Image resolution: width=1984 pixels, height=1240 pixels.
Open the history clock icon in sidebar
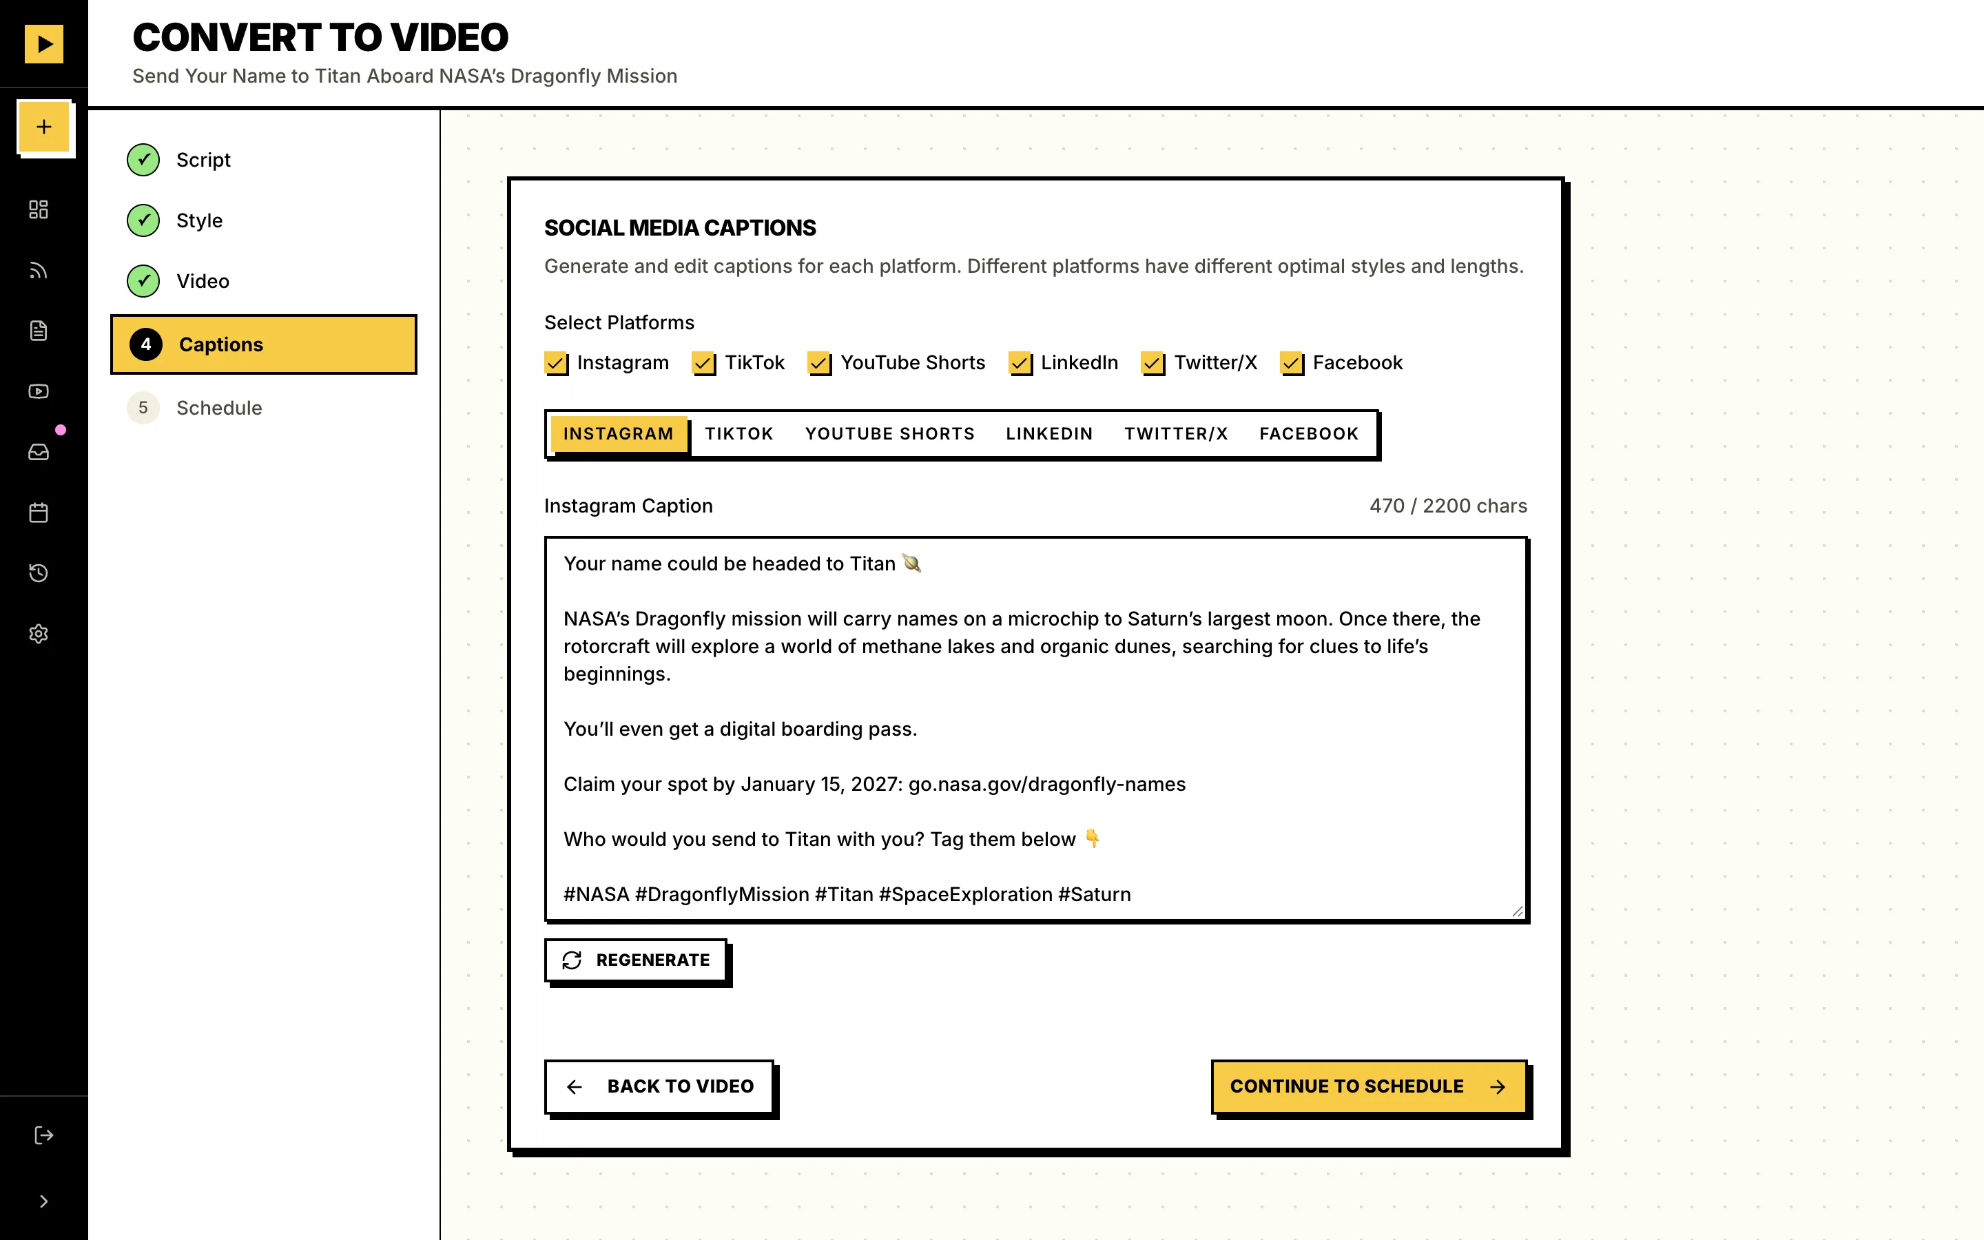(39, 573)
